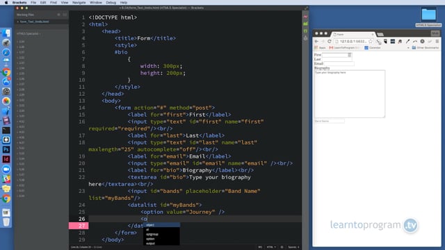
Task: Open Launchpad rocket icon in the Dock
Action: (6, 43)
